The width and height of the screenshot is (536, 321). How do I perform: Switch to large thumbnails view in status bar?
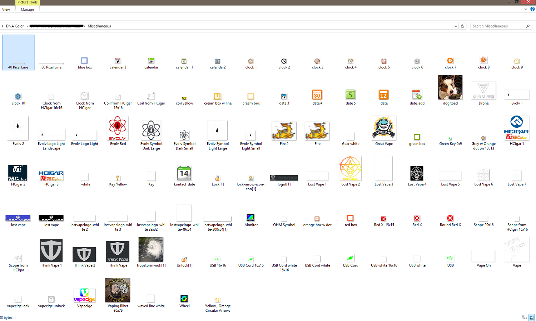(x=531, y=317)
